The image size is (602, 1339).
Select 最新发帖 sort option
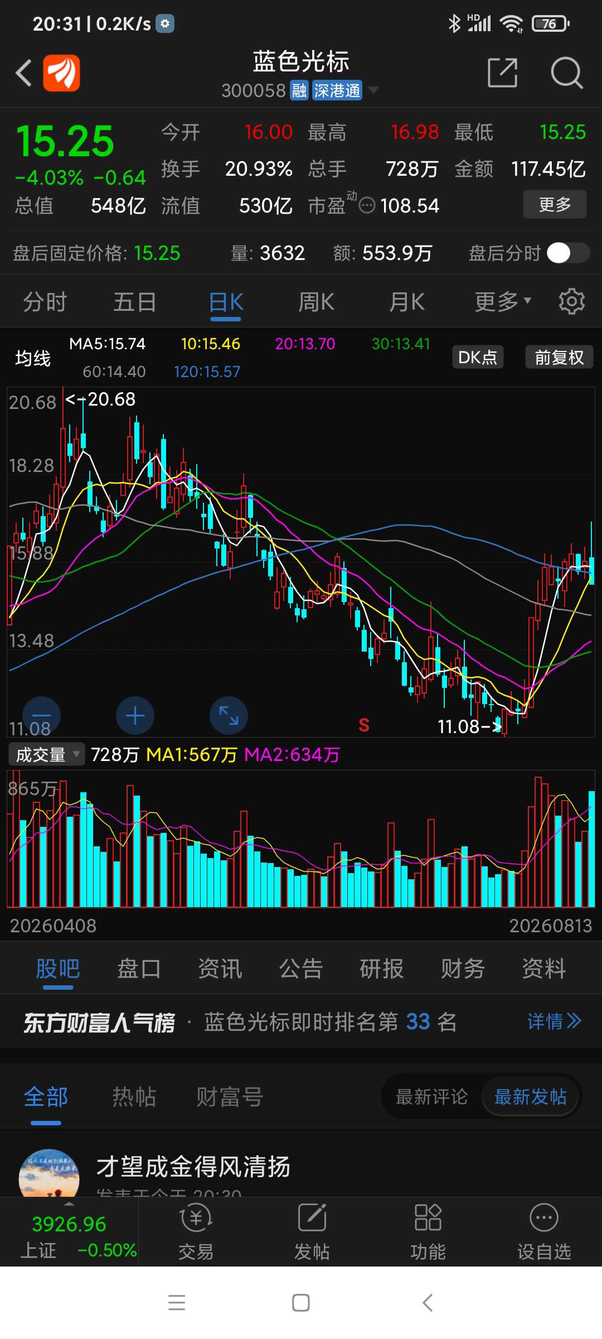[x=530, y=1097]
